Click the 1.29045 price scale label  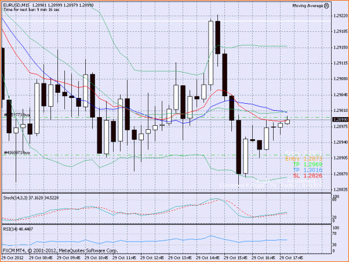tap(340, 95)
